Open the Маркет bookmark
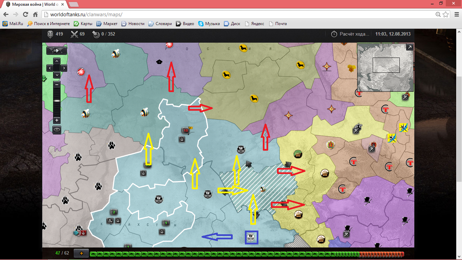The height and width of the screenshot is (260, 462). (x=107, y=24)
